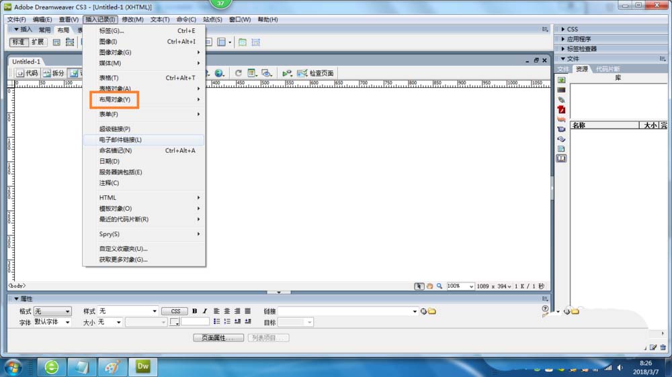Choose 电子邮件链接(L) menu item
Image resolution: width=672 pixels, height=377 pixels.
[x=144, y=140]
